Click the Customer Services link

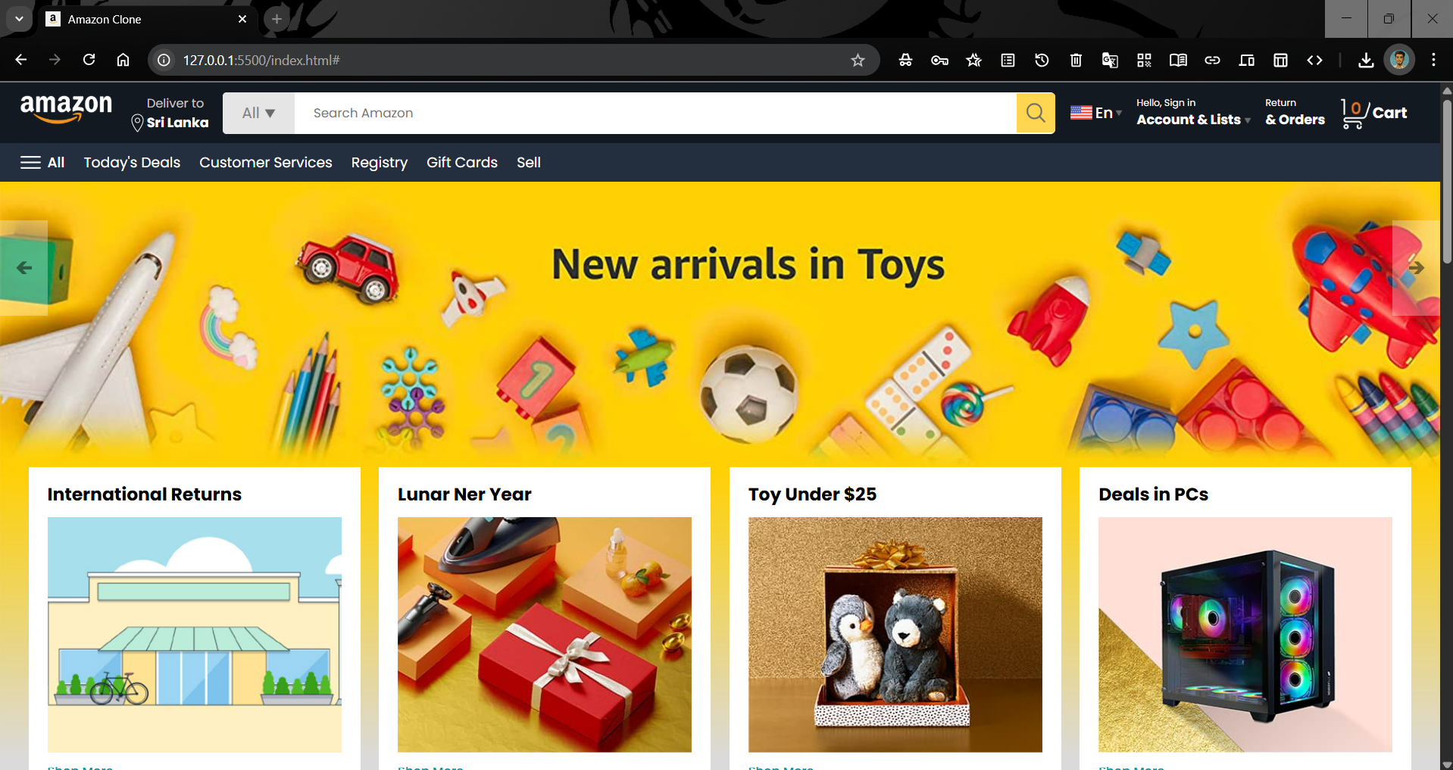click(266, 162)
